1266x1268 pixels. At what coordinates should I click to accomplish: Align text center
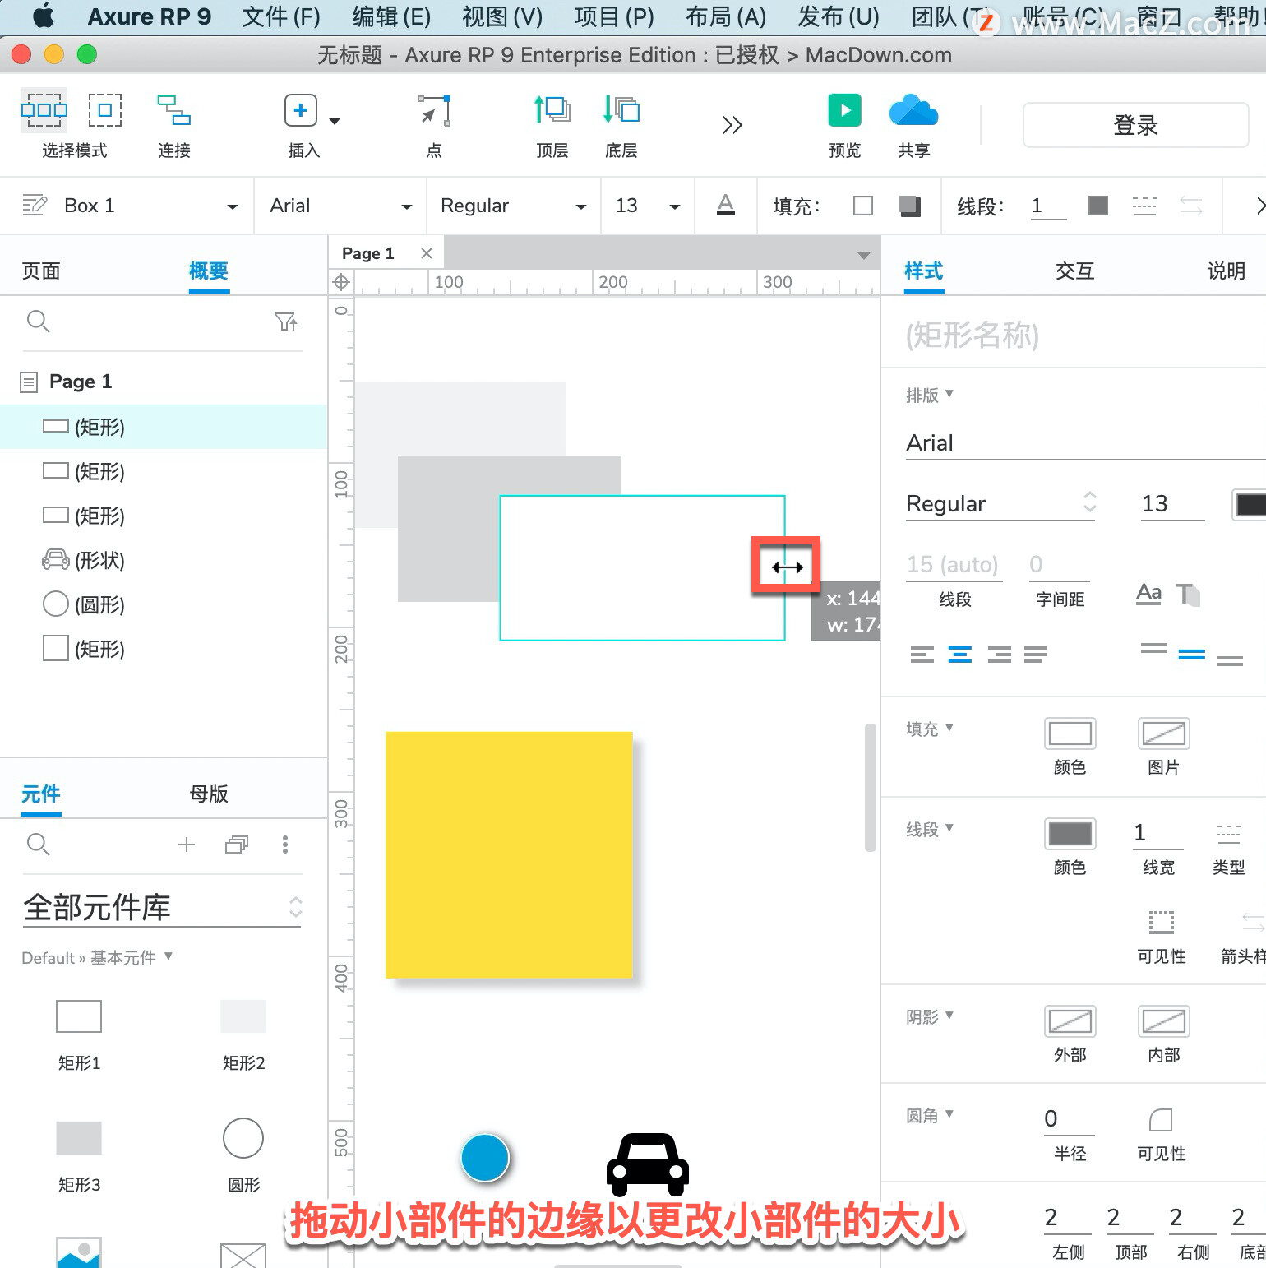(x=960, y=655)
